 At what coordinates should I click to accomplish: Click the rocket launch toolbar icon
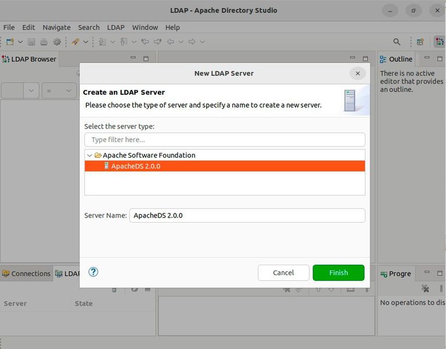tap(75, 42)
